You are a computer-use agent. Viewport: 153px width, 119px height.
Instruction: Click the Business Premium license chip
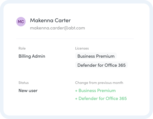click(x=96, y=56)
